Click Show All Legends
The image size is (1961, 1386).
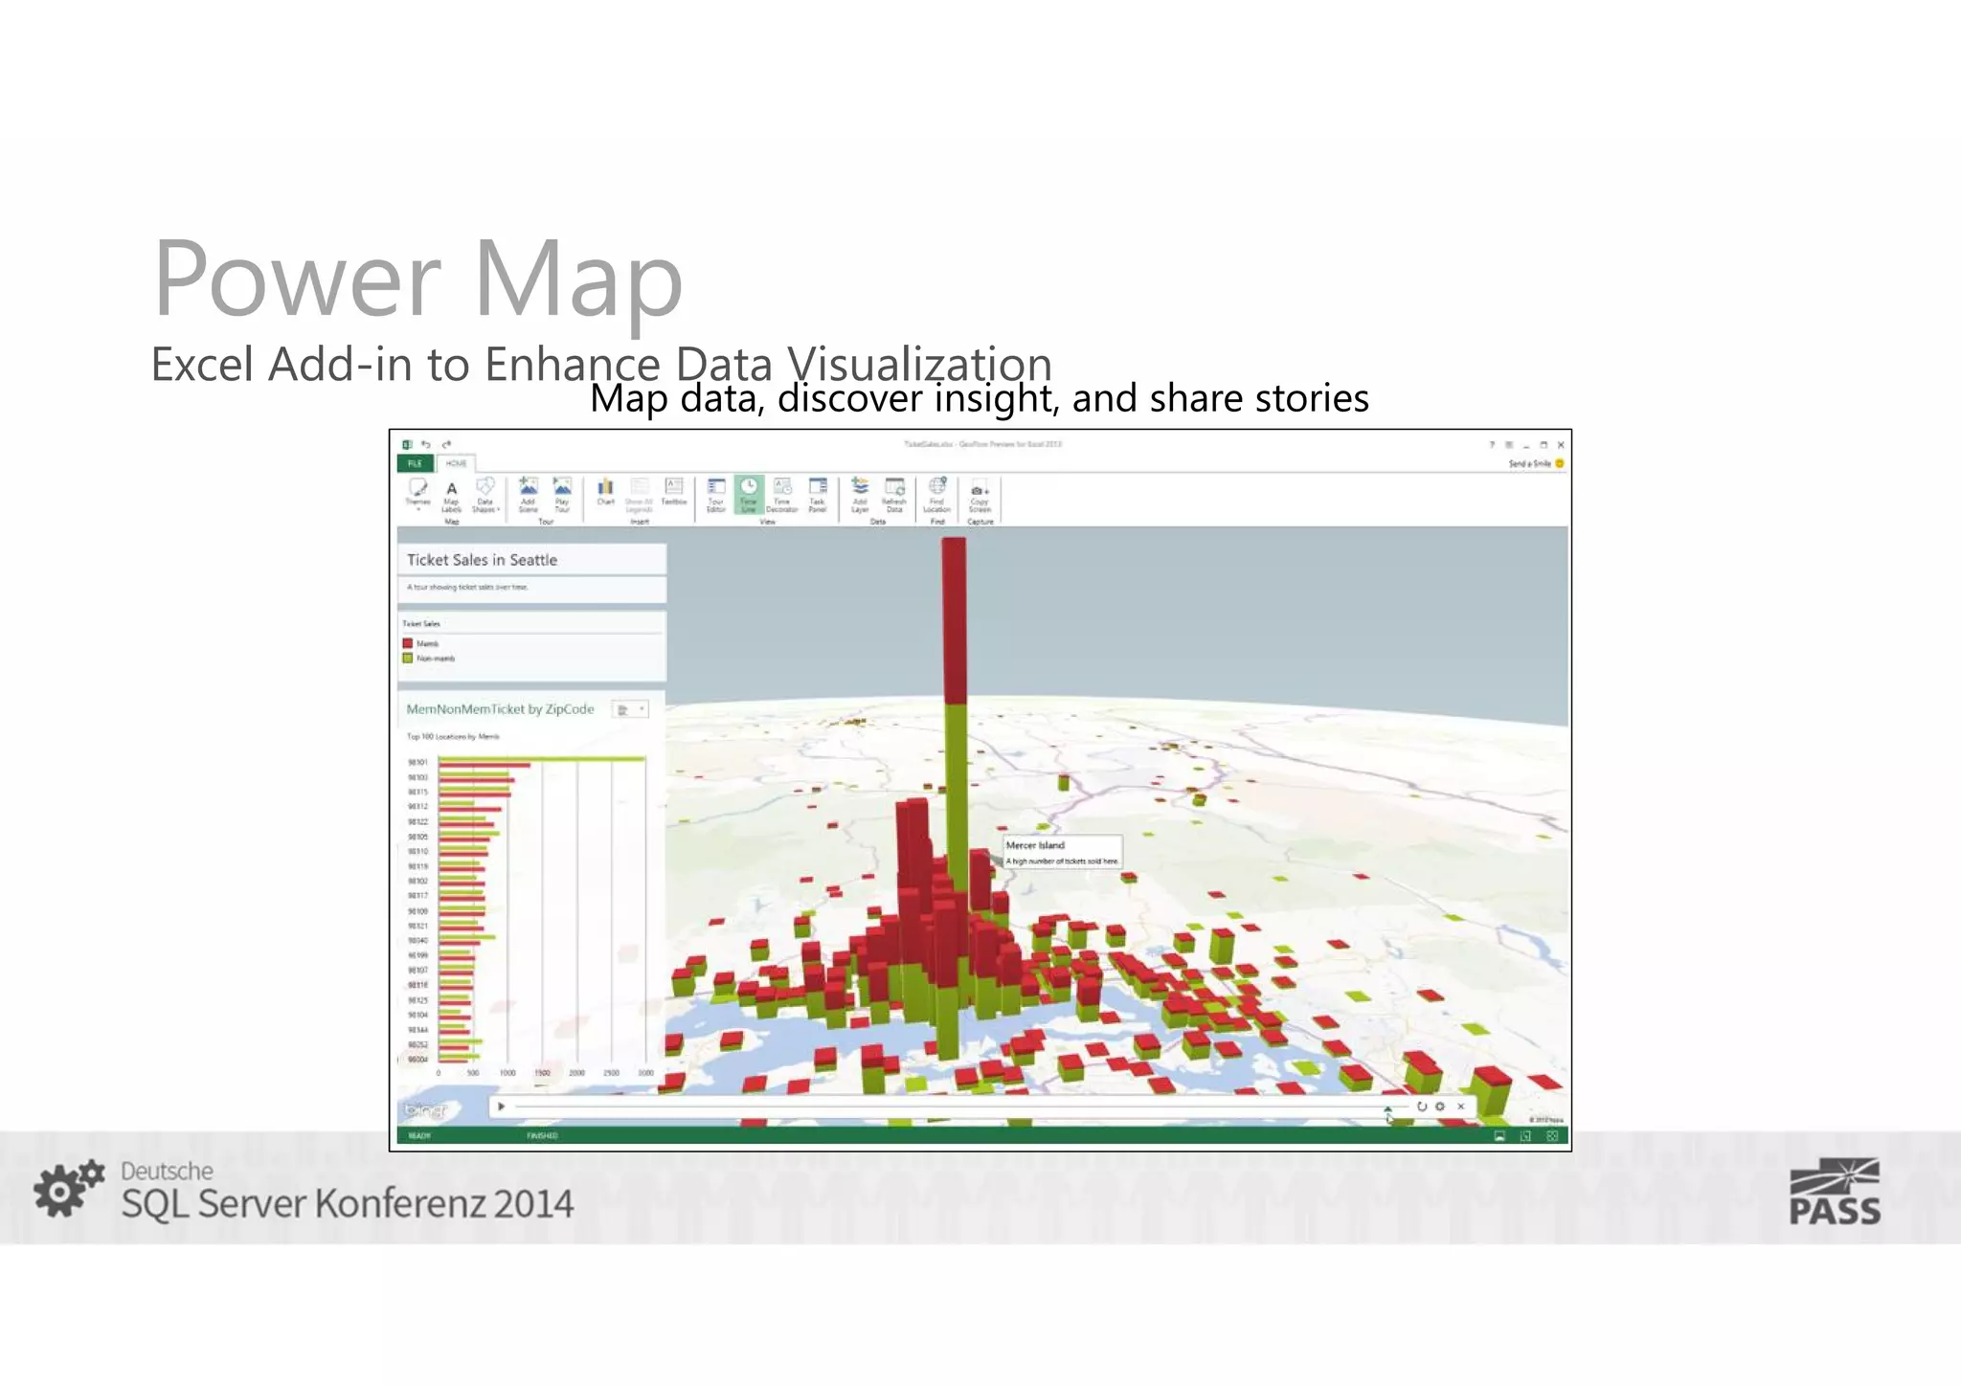point(639,496)
